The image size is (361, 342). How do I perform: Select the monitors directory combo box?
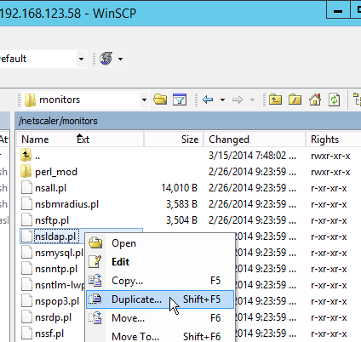tap(85, 100)
